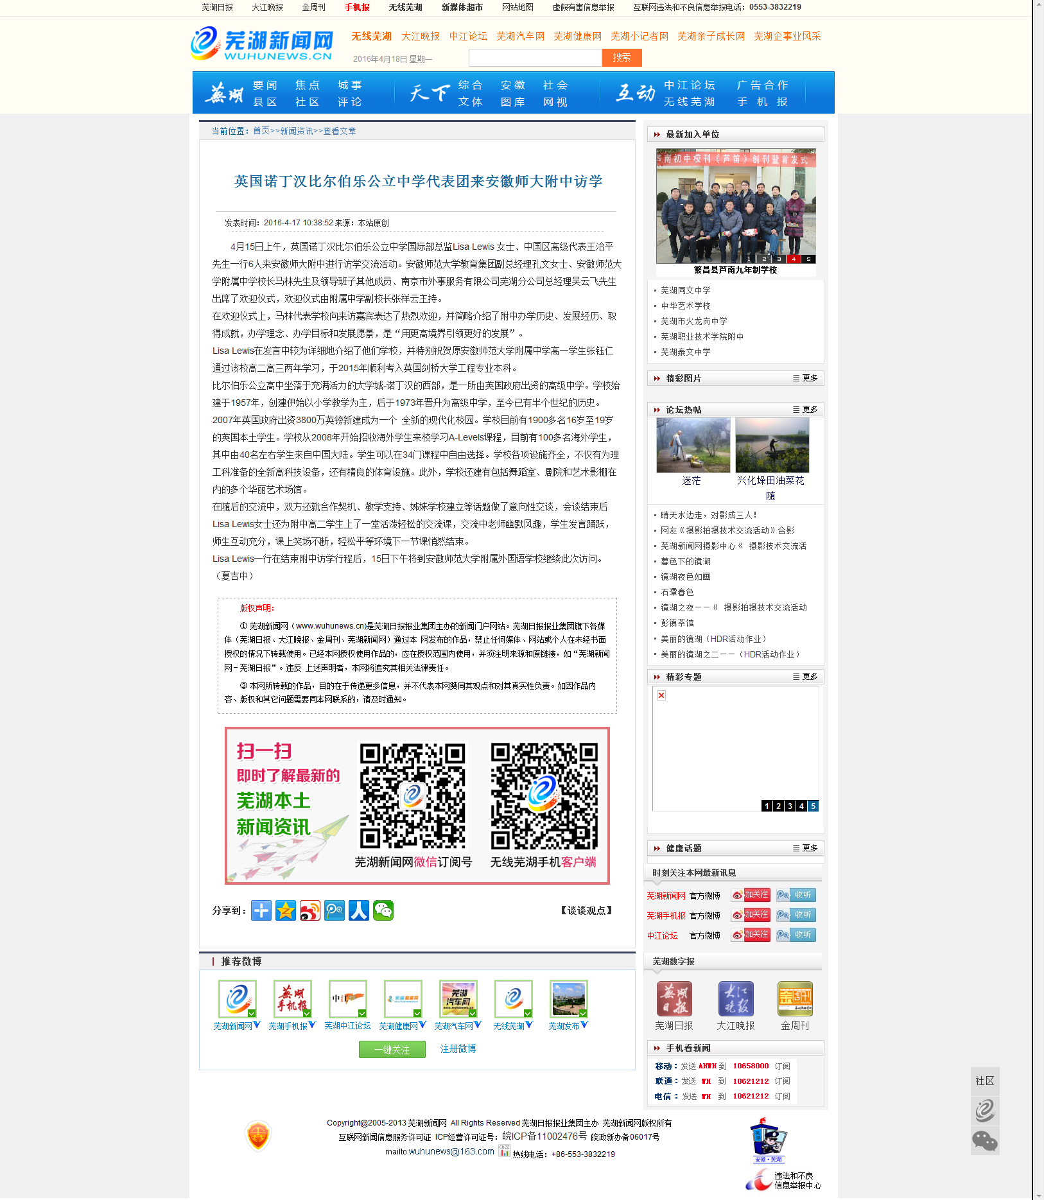Uncheck the 无线芜湖 recommended weibo checkmark
Viewport: 1044px width, 1200px height.
coord(528,1013)
